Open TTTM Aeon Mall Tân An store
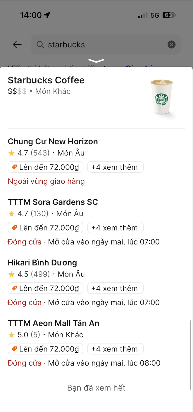 [x=54, y=323]
